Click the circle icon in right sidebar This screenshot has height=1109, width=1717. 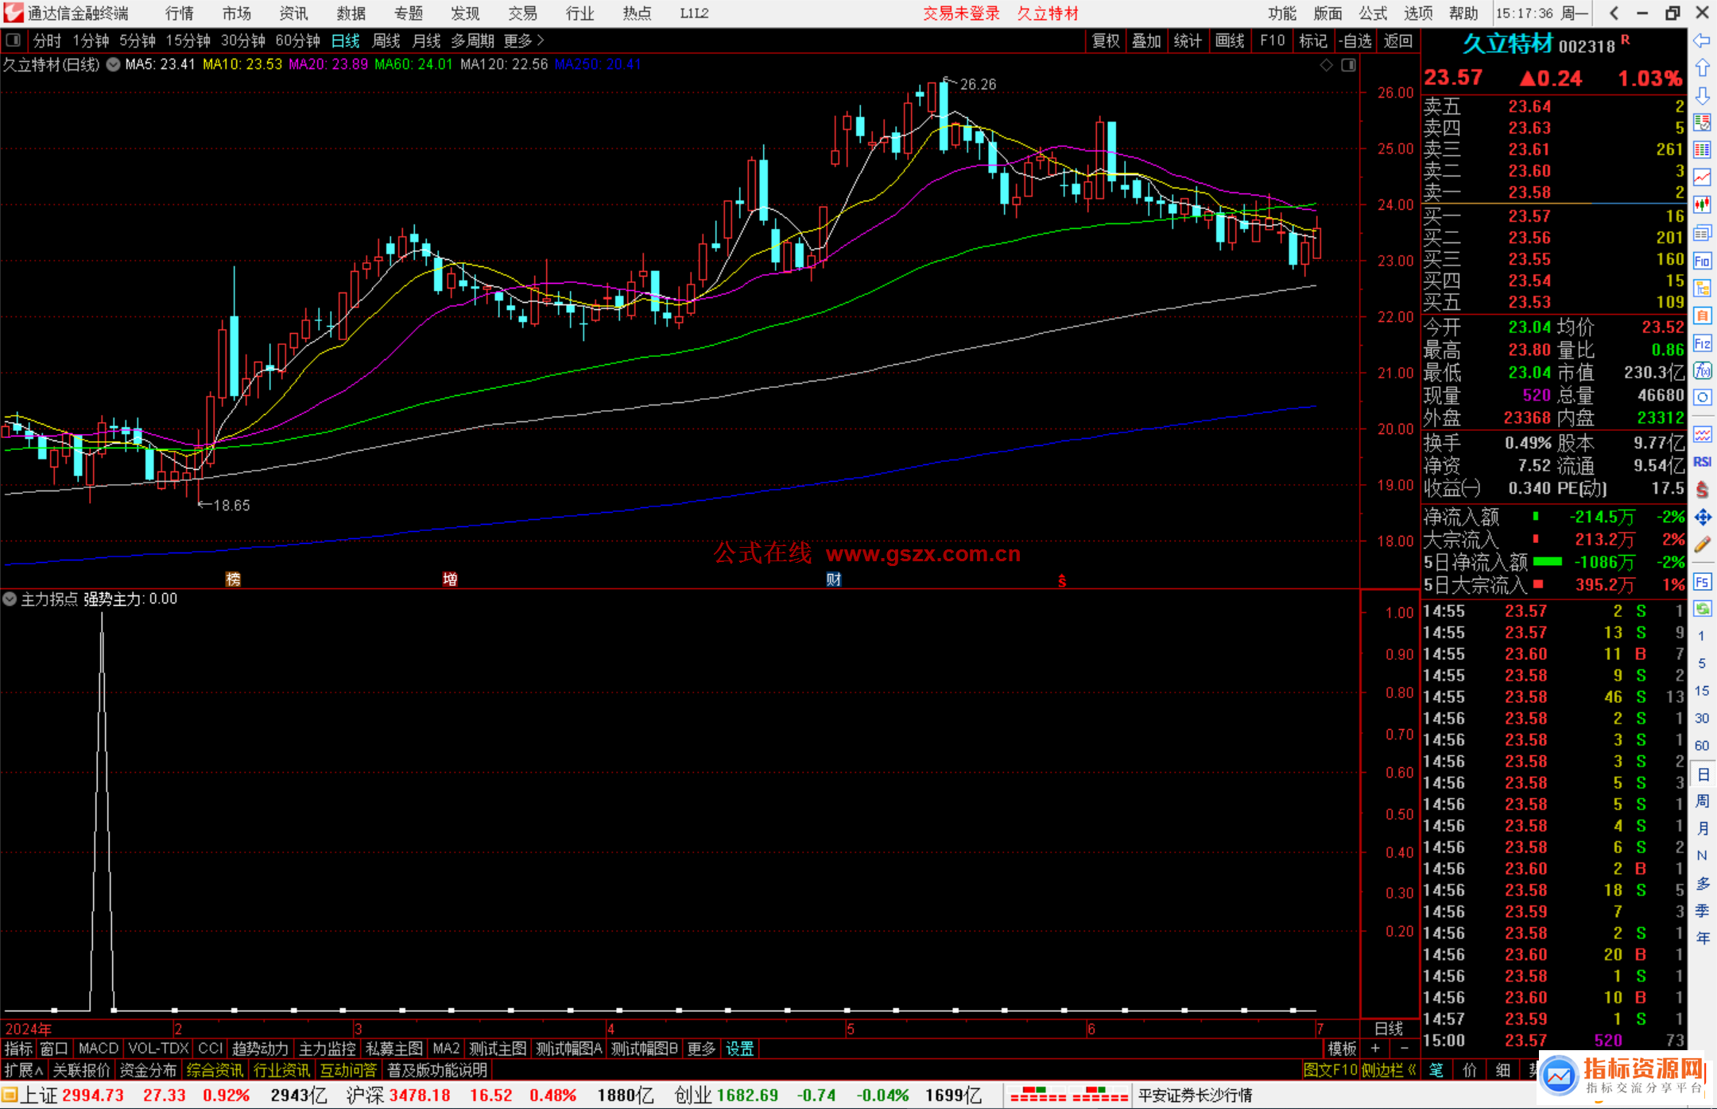coord(1702,397)
